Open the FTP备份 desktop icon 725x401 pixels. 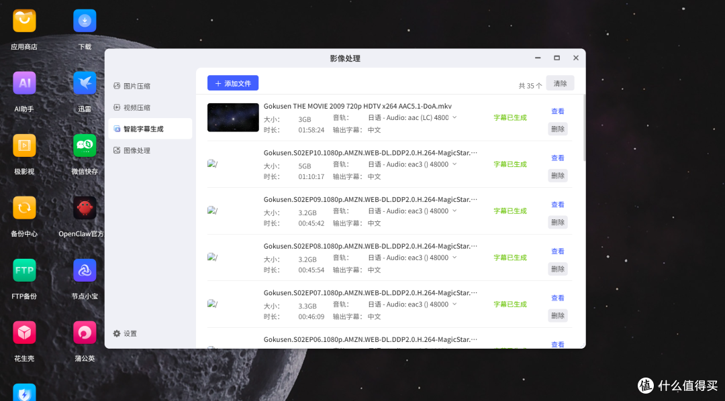(24, 270)
